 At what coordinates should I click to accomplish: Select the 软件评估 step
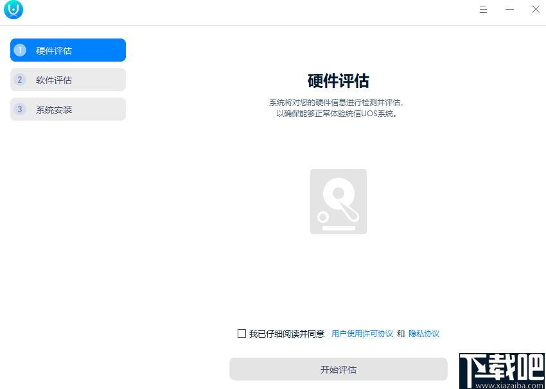[x=68, y=80]
